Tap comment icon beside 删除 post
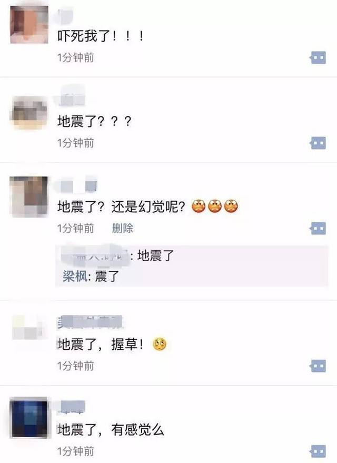This screenshot has height=463, width=337. [x=318, y=228]
